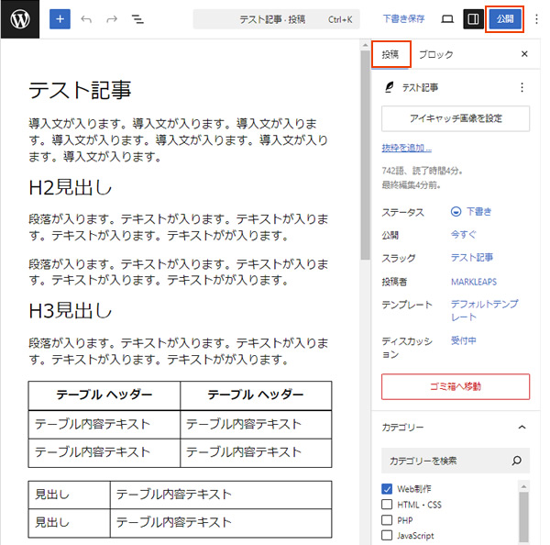This screenshot has width=550, height=545.
Task: Close the settings sidebar panel
Action: click(524, 55)
